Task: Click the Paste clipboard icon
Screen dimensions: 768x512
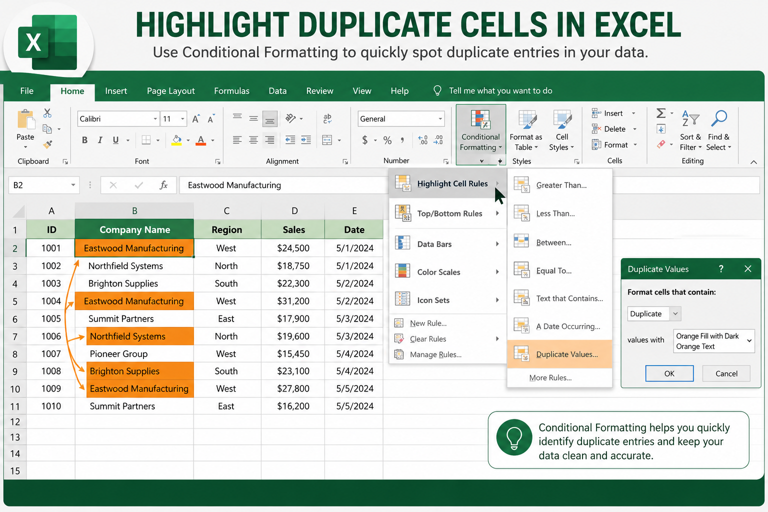Action: click(x=25, y=120)
